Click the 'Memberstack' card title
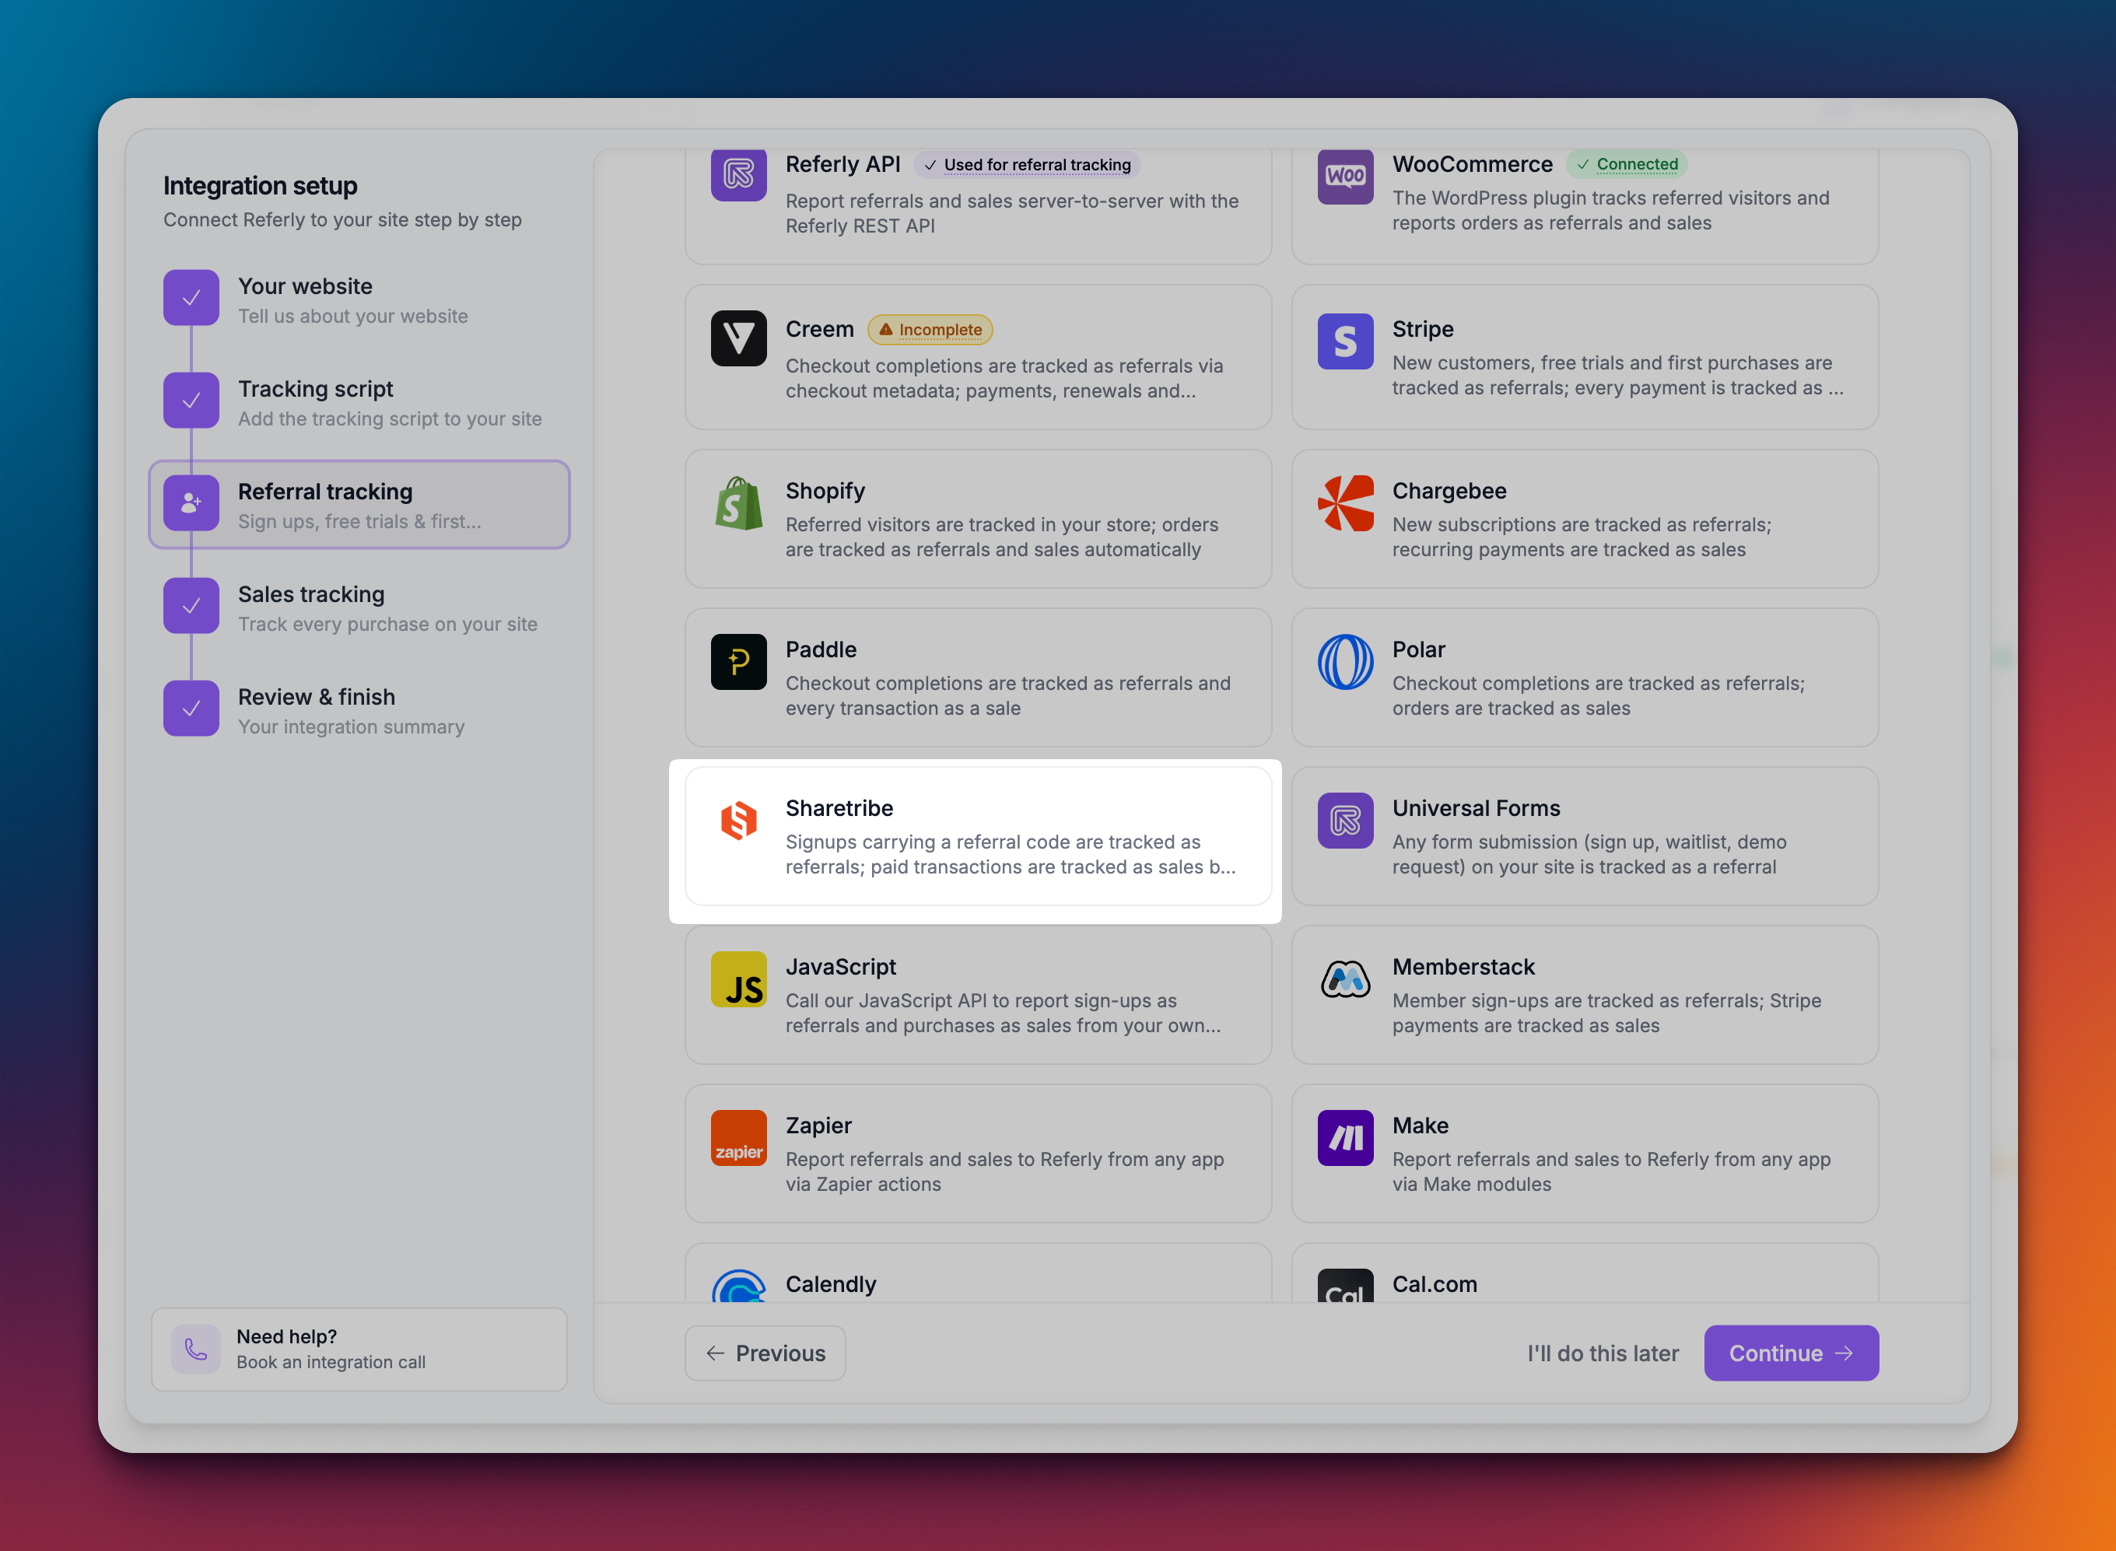 coord(1463,967)
